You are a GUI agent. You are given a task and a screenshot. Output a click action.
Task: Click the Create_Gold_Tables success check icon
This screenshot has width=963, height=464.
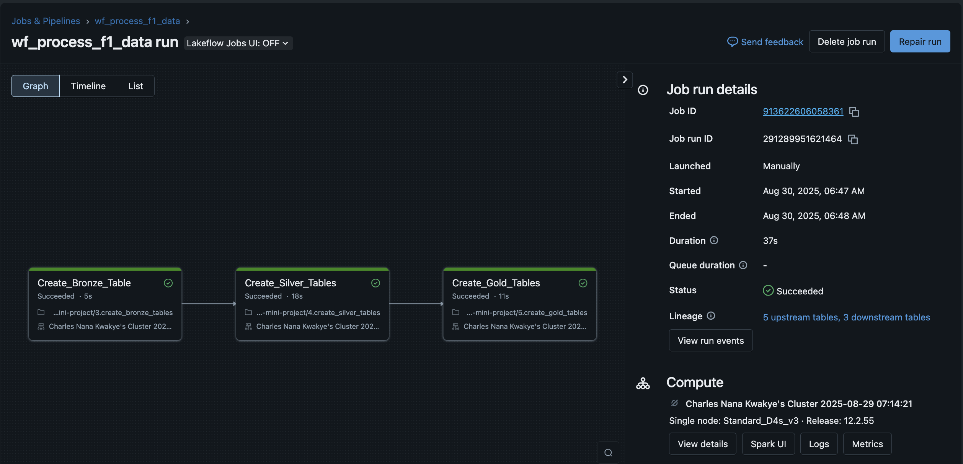[x=583, y=283]
